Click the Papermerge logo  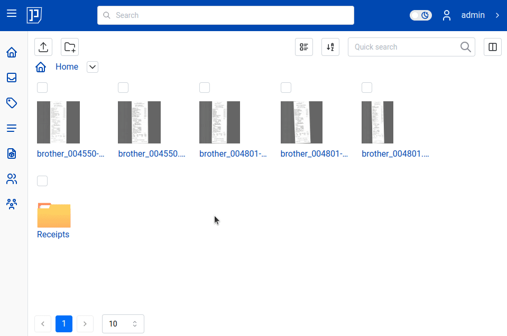coord(34,15)
